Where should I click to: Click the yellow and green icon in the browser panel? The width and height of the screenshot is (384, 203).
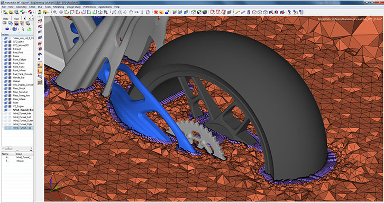(29, 30)
